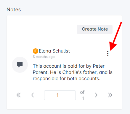Click the orange E avatar badge
130x114 pixels.
[36, 51]
